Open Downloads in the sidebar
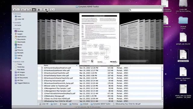The image size is (193, 109). coord(20,42)
